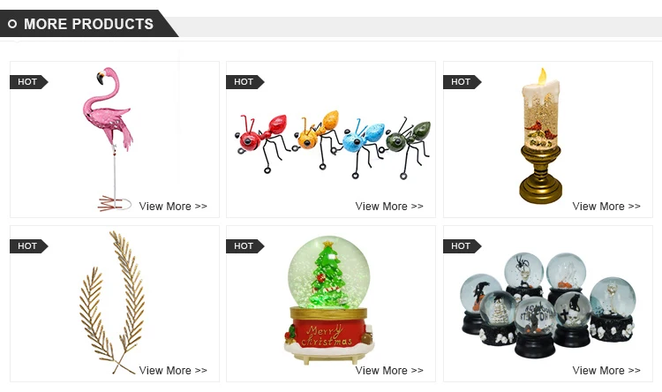Image resolution: width=662 pixels, height=392 pixels.
Task: Click View More under Christmas snow globe
Action: 389,371
